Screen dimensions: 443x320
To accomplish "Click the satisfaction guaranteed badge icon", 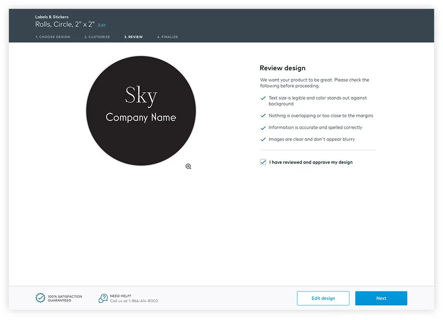I will pyautogui.click(x=40, y=298).
